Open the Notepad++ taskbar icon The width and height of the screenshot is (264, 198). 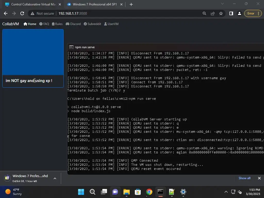(172, 192)
